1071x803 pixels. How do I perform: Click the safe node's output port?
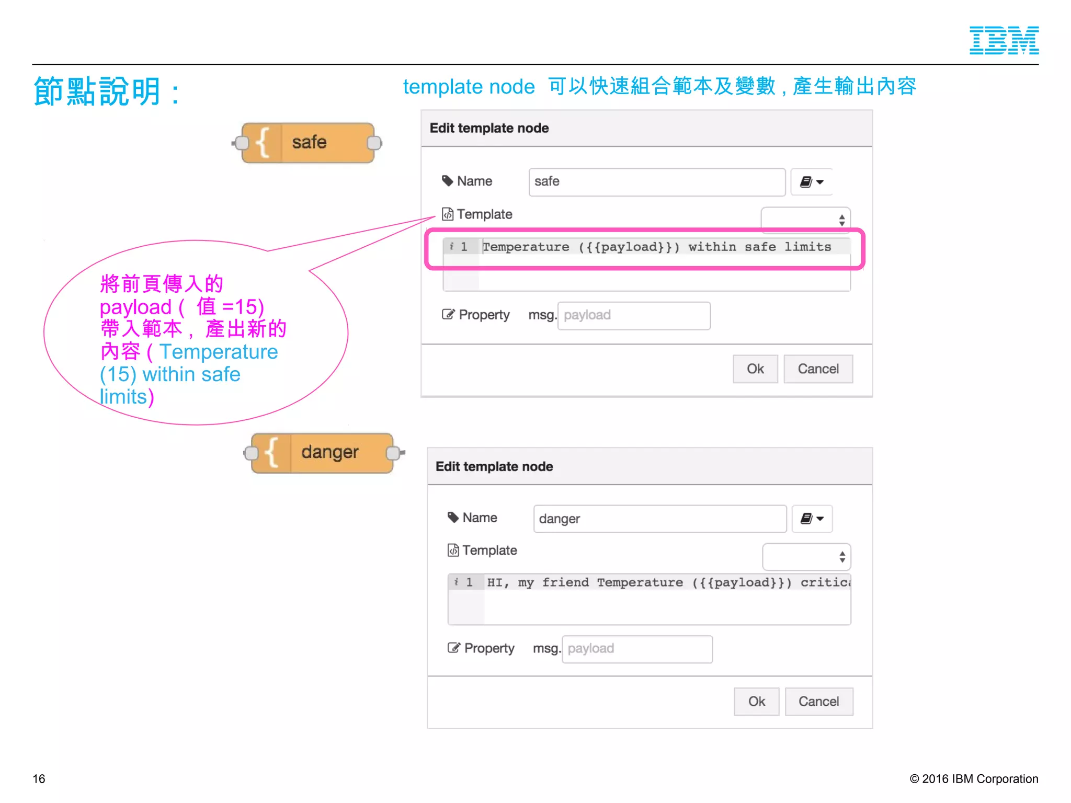374,143
